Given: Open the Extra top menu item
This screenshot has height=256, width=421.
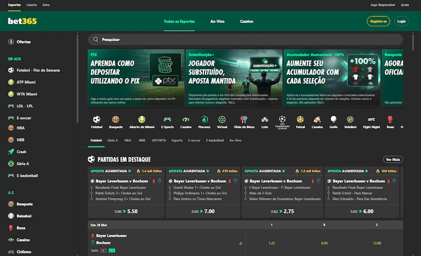Looking at the screenshot, I should tap(46, 5).
